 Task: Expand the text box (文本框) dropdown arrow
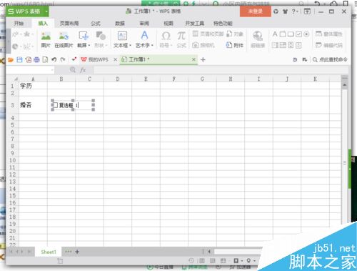point(130,45)
